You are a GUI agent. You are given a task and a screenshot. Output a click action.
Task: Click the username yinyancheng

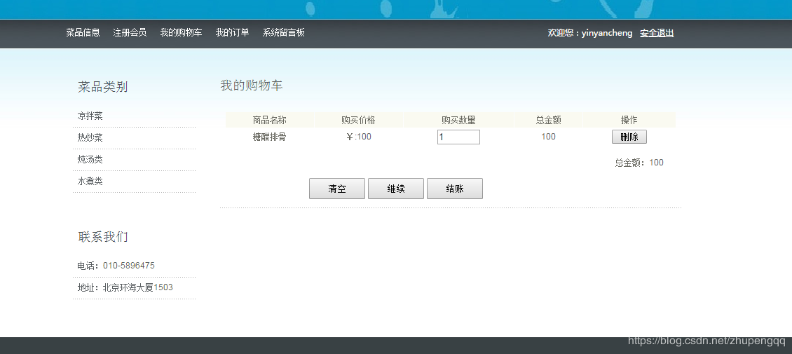[x=607, y=33]
